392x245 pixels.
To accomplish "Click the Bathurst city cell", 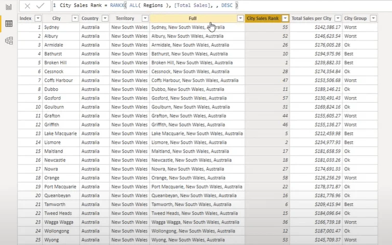I will (x=61, y=54).
